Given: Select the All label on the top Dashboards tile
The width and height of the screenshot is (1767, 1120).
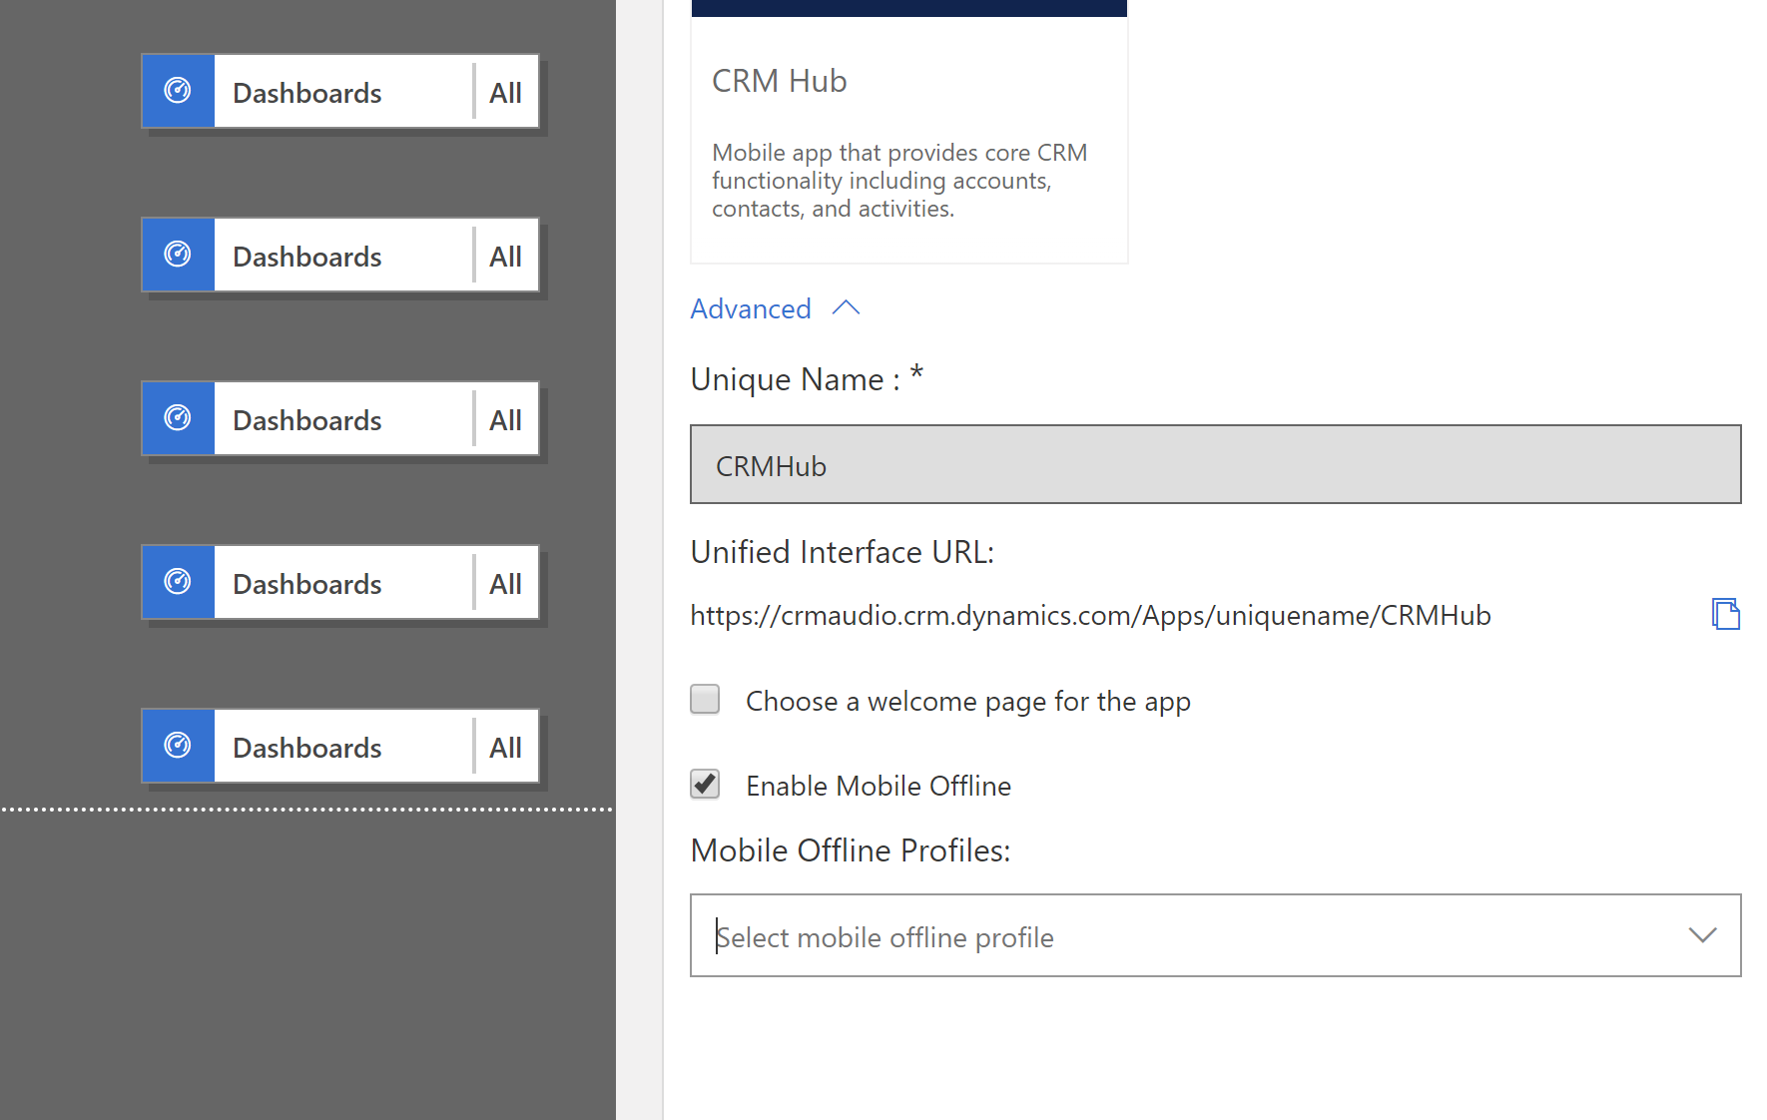Looking at the screenshot, I should click(505, 92).
